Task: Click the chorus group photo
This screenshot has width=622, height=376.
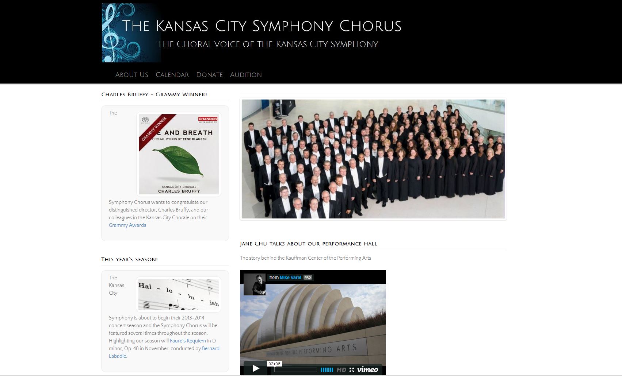Action: pos(373,159)
